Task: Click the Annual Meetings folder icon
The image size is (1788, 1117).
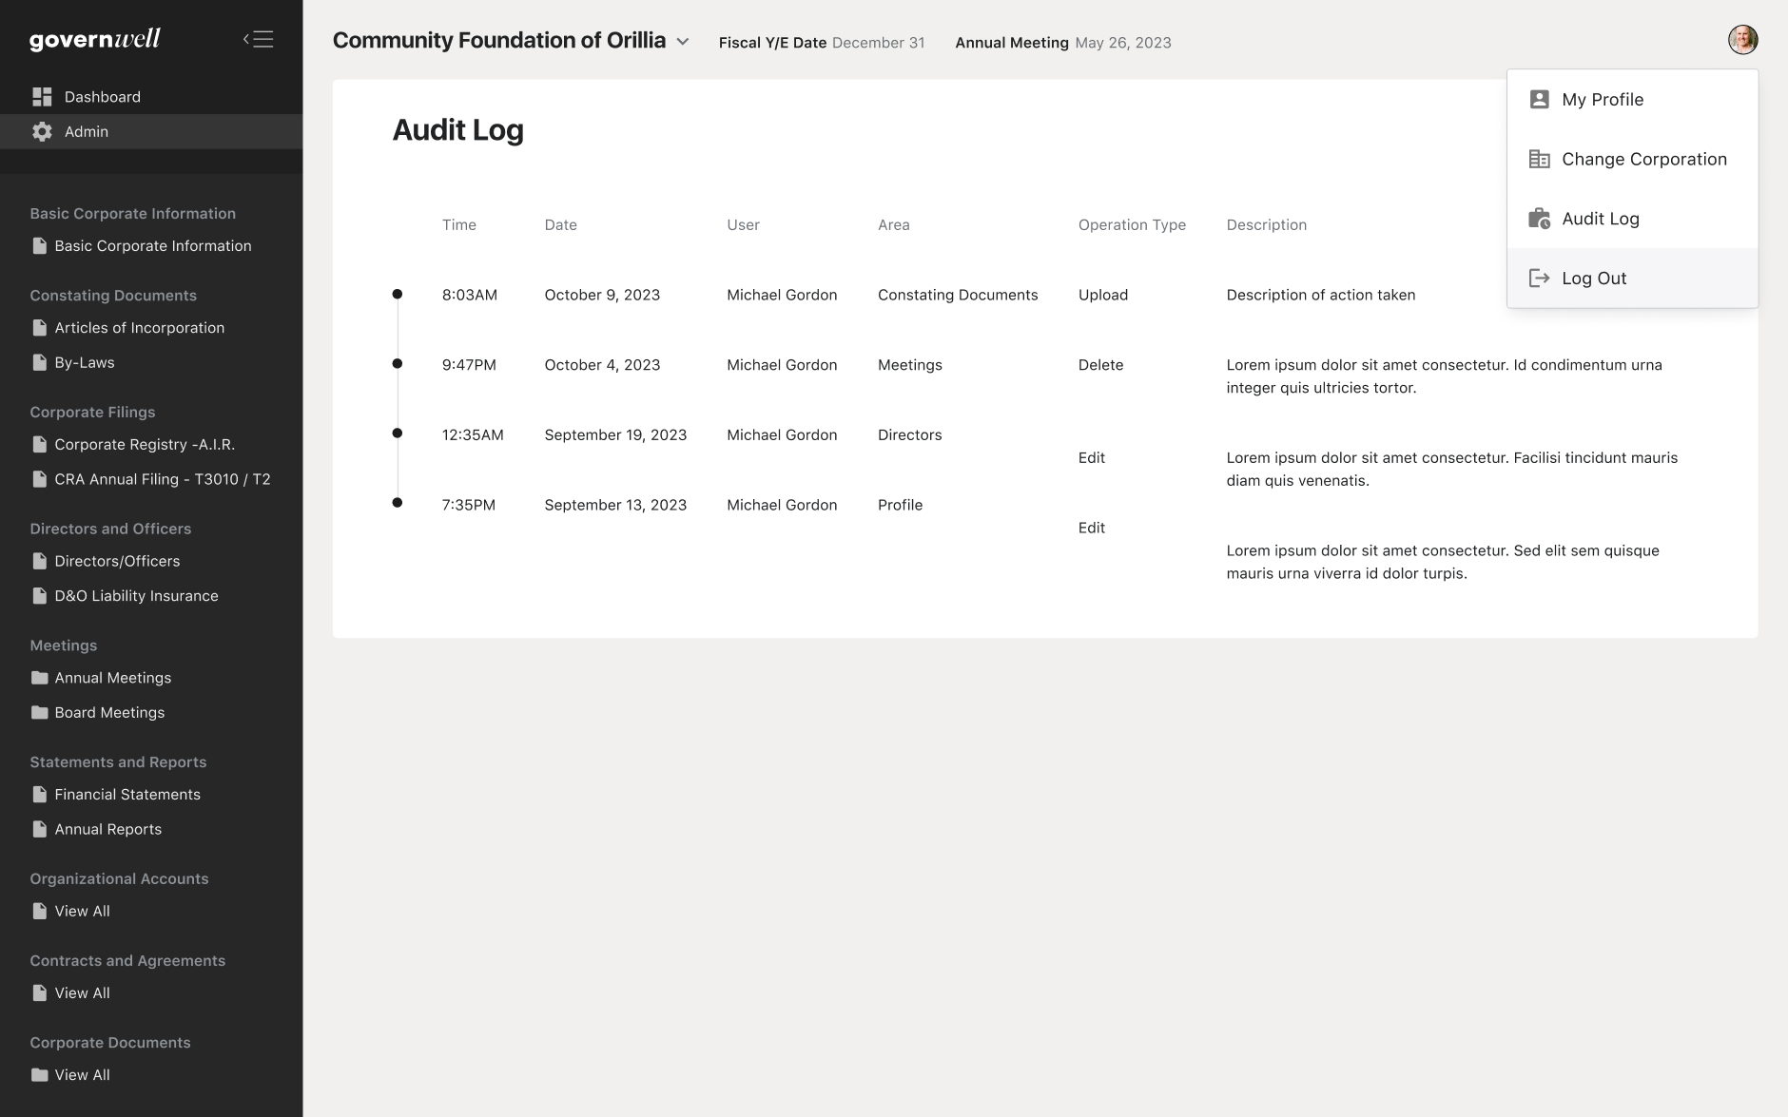Action: point(40,678)
